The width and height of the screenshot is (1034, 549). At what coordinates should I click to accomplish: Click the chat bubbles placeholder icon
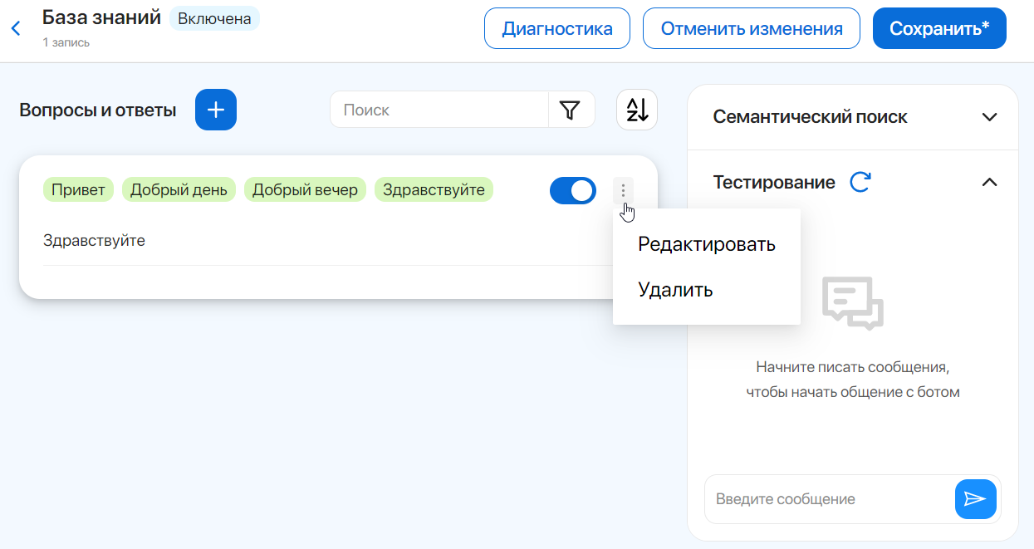pyautogui.click(x=853, y=303)
